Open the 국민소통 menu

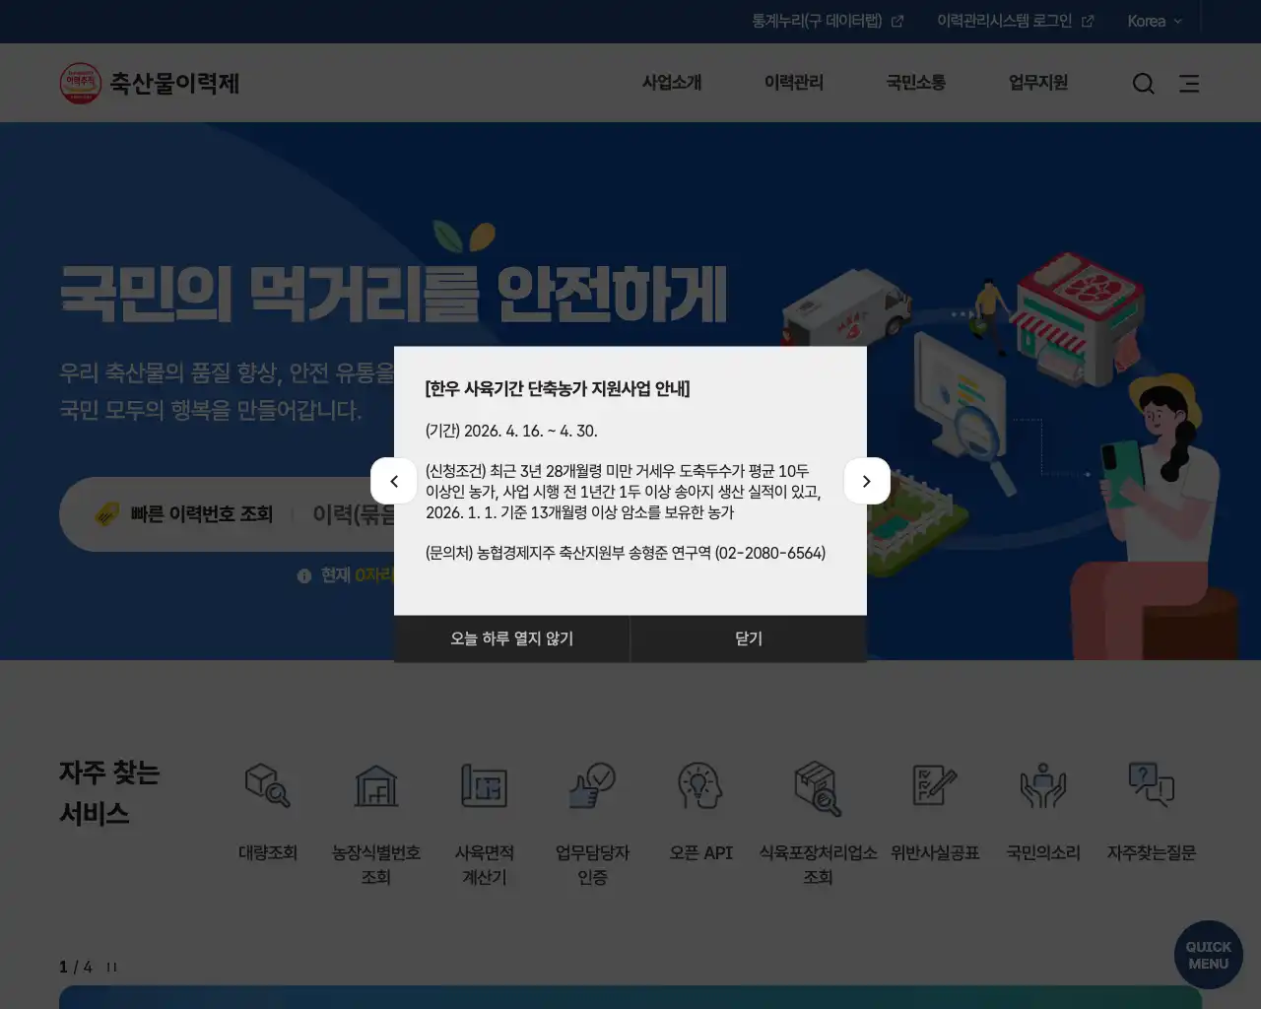point(915,83)
